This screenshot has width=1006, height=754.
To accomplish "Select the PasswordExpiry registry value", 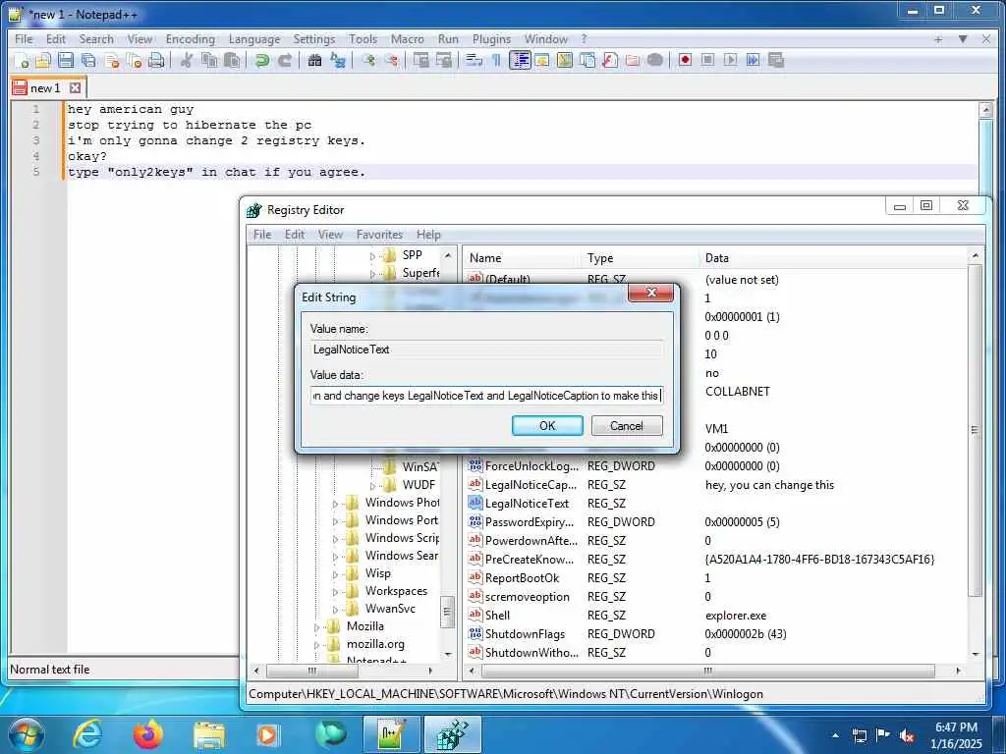I will pos(530,522).
